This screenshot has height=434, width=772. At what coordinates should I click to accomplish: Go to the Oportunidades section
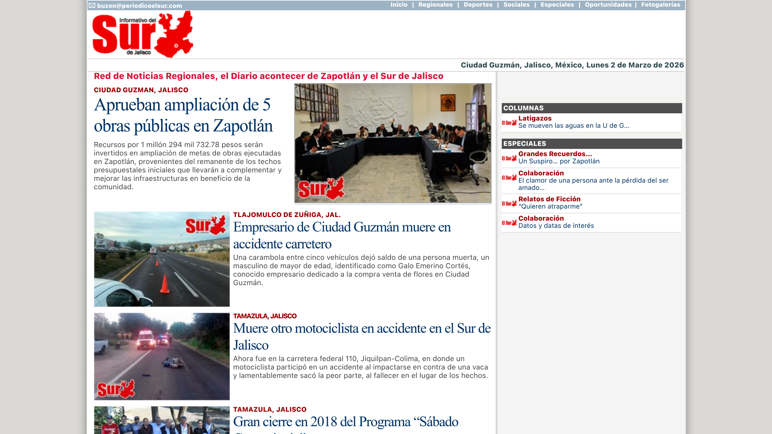click(608, 5)
